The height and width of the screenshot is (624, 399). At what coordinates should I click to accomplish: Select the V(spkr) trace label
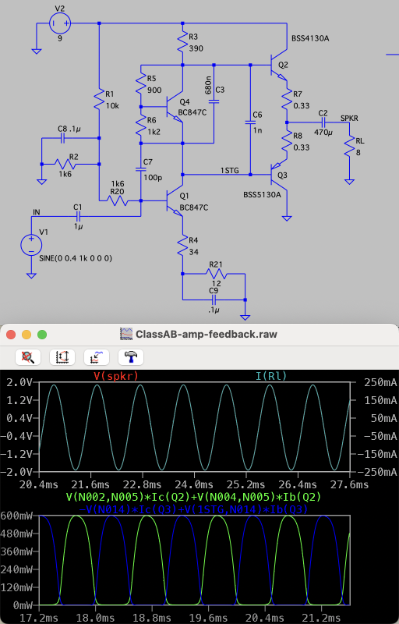pos(116,375)
